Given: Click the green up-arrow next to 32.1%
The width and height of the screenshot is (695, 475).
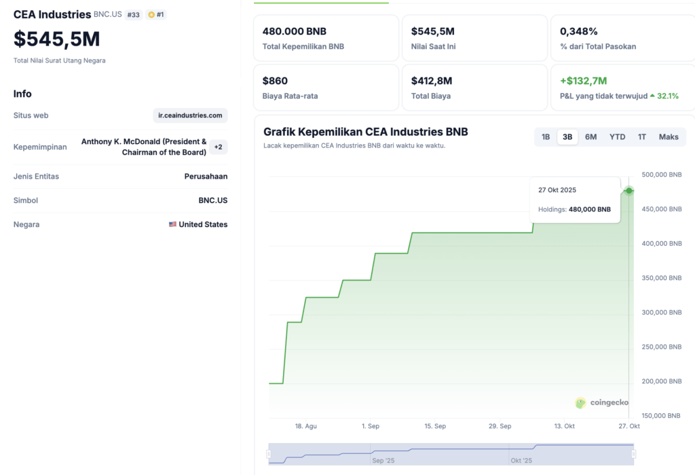Looking at the screenshot, I should [653, 96].
